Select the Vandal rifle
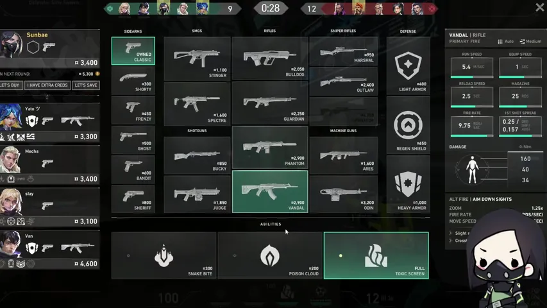This screenshot has height=308, width=547. 270,192
